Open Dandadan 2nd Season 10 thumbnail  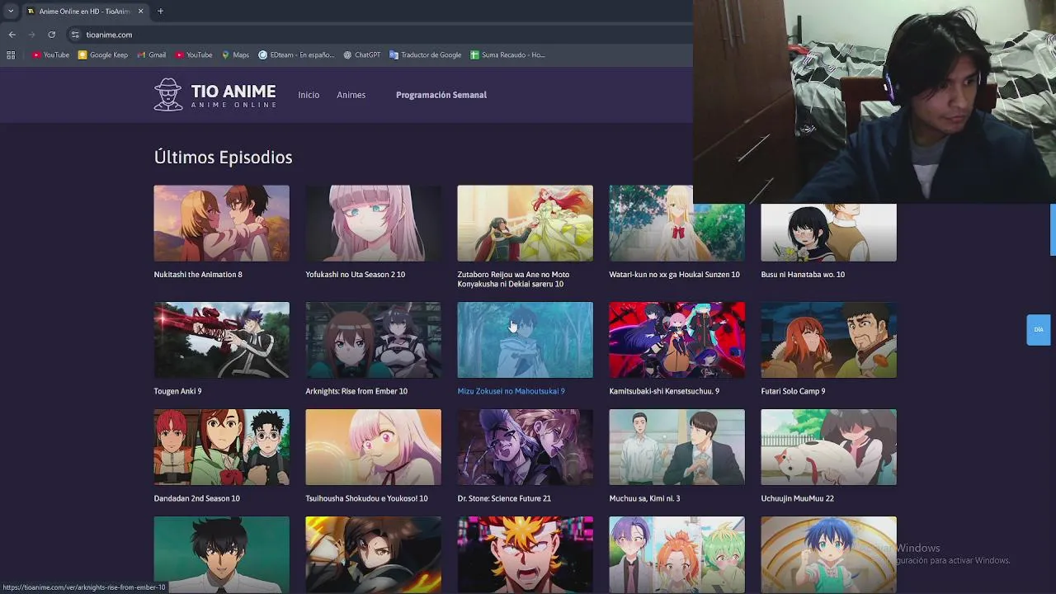221,447
